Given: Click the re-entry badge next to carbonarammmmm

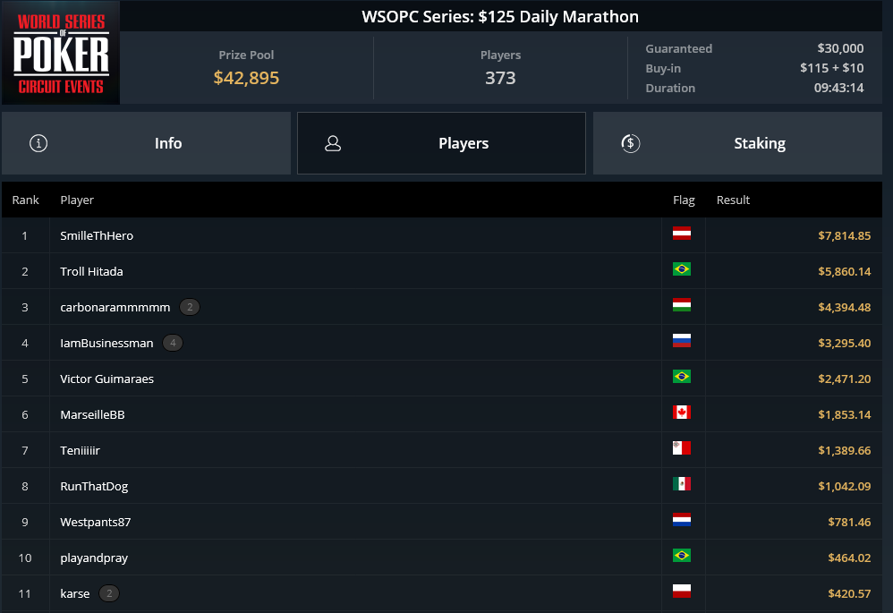Looking at the screenshot, I should [x=190, y=307].
